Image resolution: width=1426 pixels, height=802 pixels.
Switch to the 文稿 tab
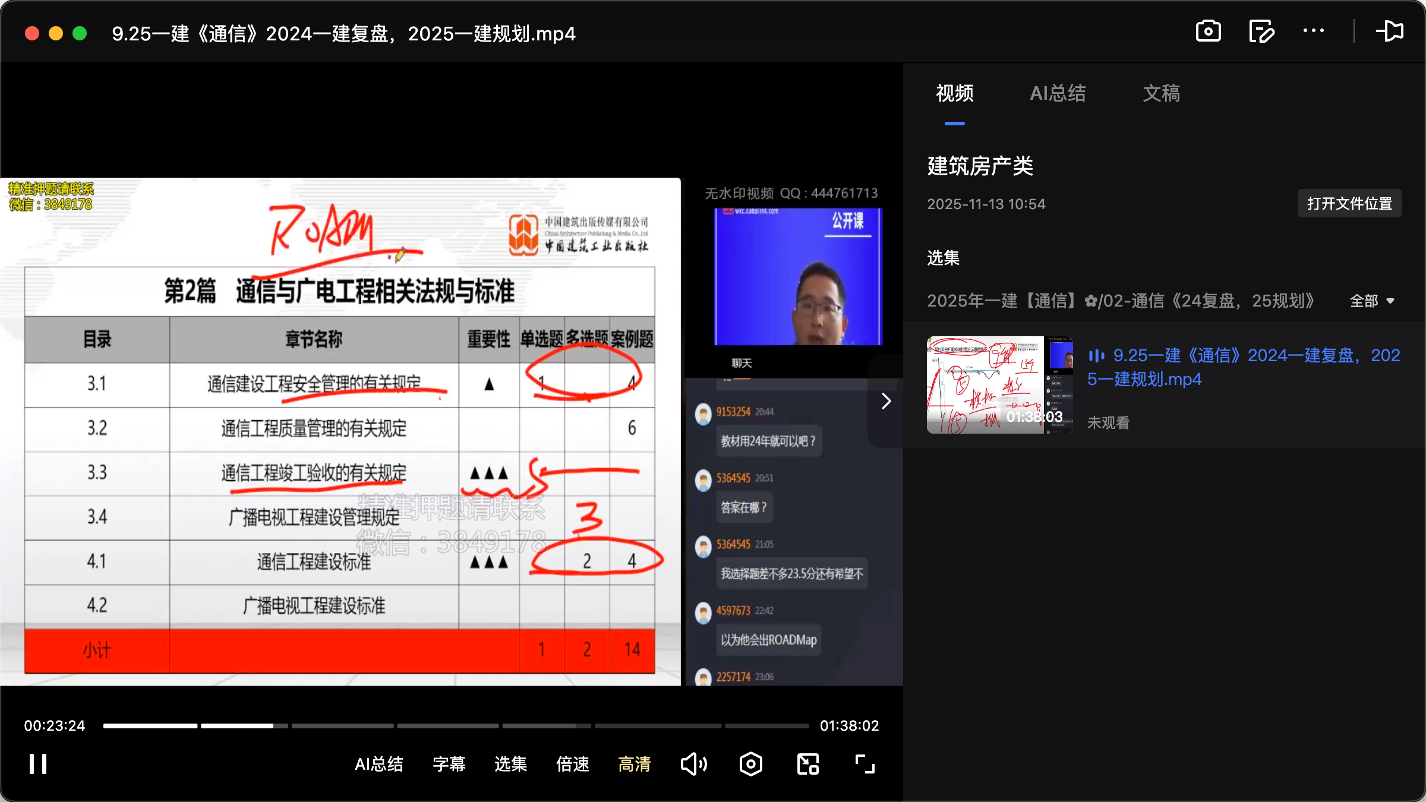1160,93
